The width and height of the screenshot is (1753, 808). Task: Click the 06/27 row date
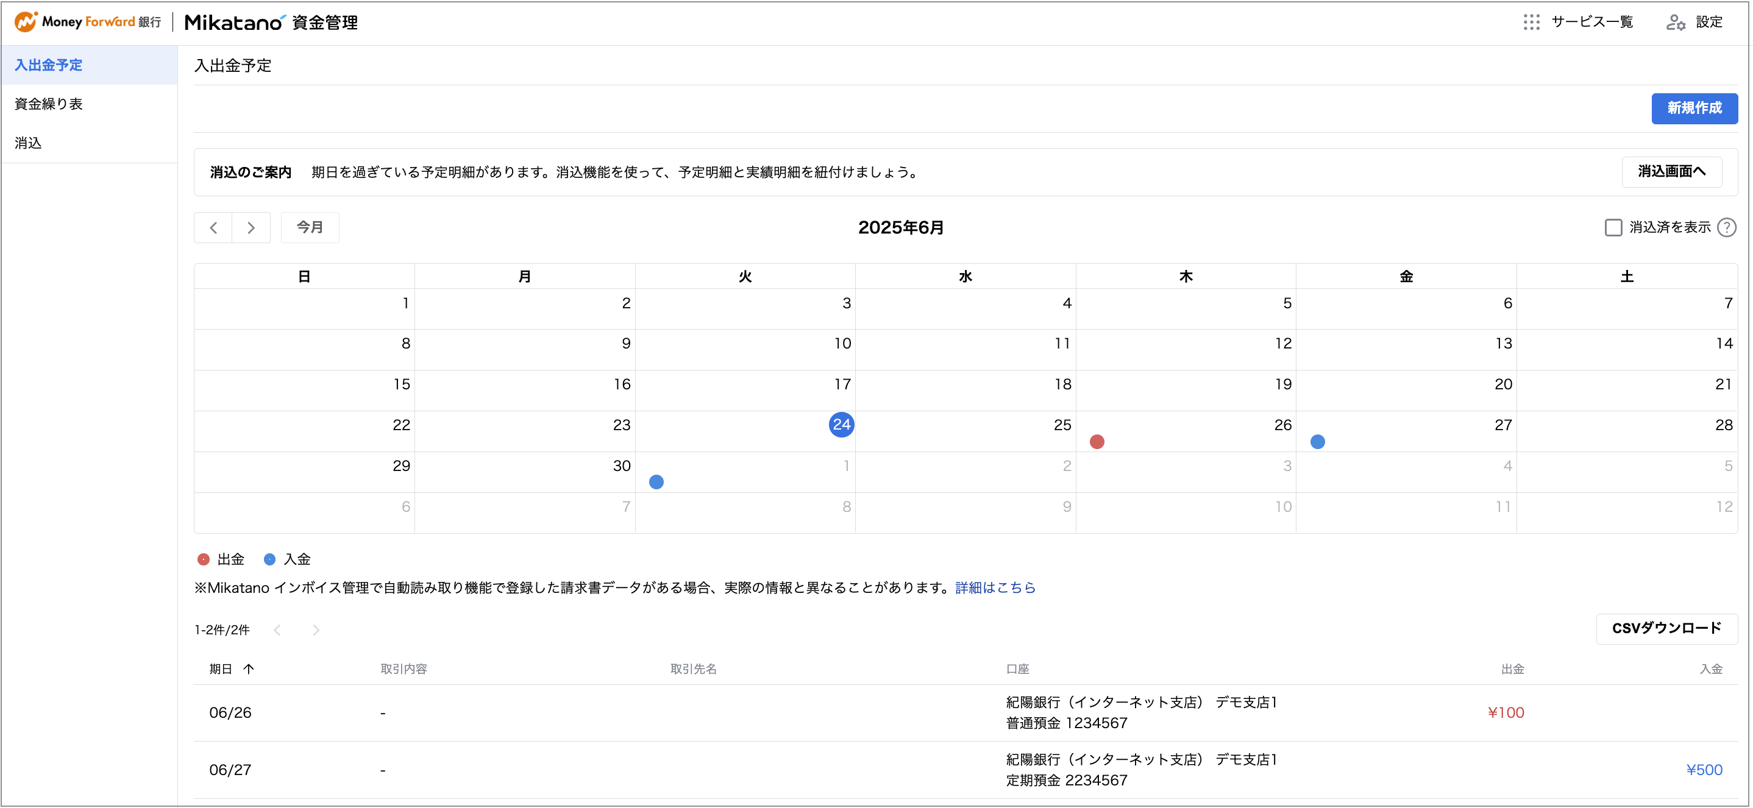click(x=230, y=770)
